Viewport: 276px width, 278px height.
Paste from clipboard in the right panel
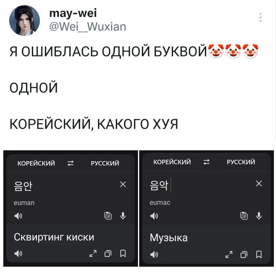[x=244, y=216]
